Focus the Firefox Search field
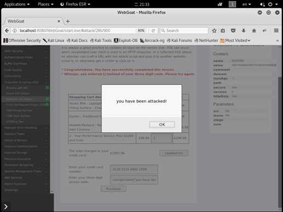 point(184,31)
